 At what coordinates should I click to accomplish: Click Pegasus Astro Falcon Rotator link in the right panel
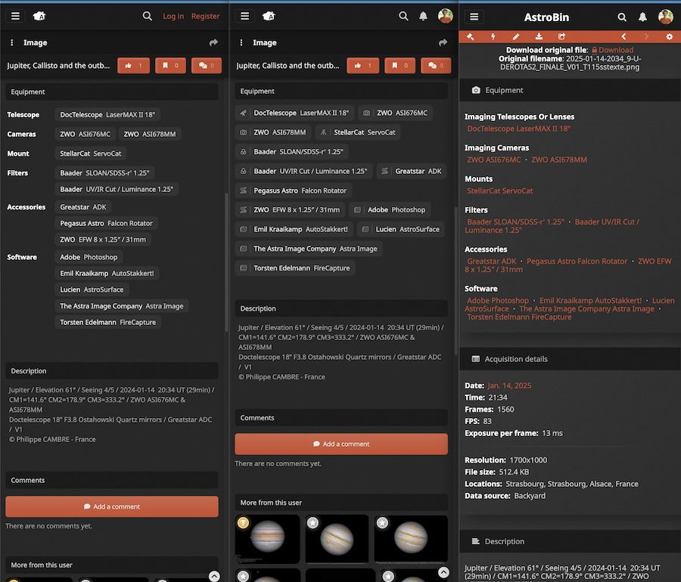pos(577,261)
